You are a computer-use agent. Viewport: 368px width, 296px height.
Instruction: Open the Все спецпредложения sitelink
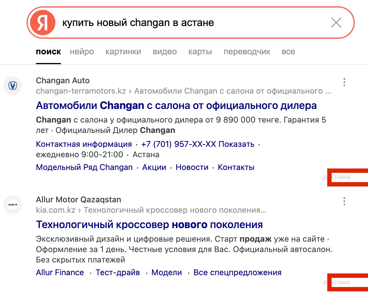click(x=237, y=272)
